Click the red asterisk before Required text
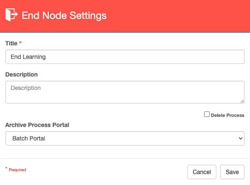 (6, 168)
